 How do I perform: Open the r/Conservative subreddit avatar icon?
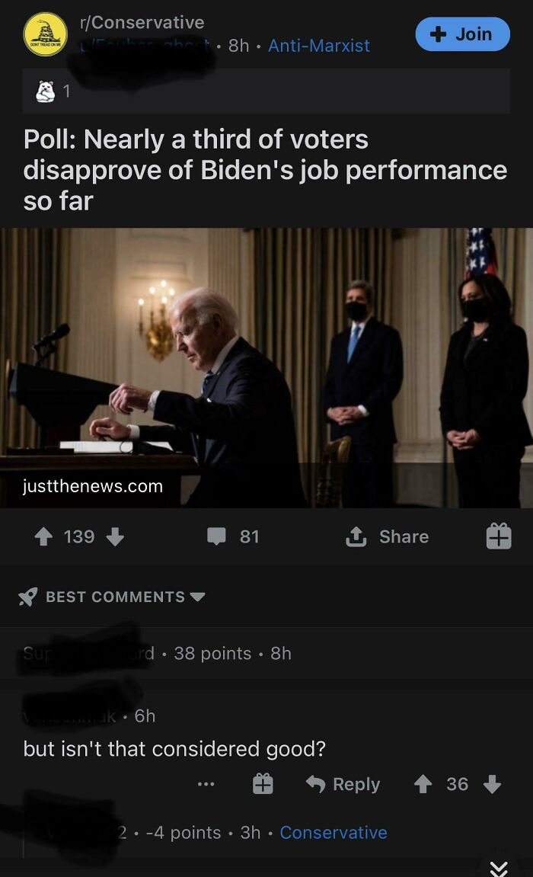(x=45, y=34)
